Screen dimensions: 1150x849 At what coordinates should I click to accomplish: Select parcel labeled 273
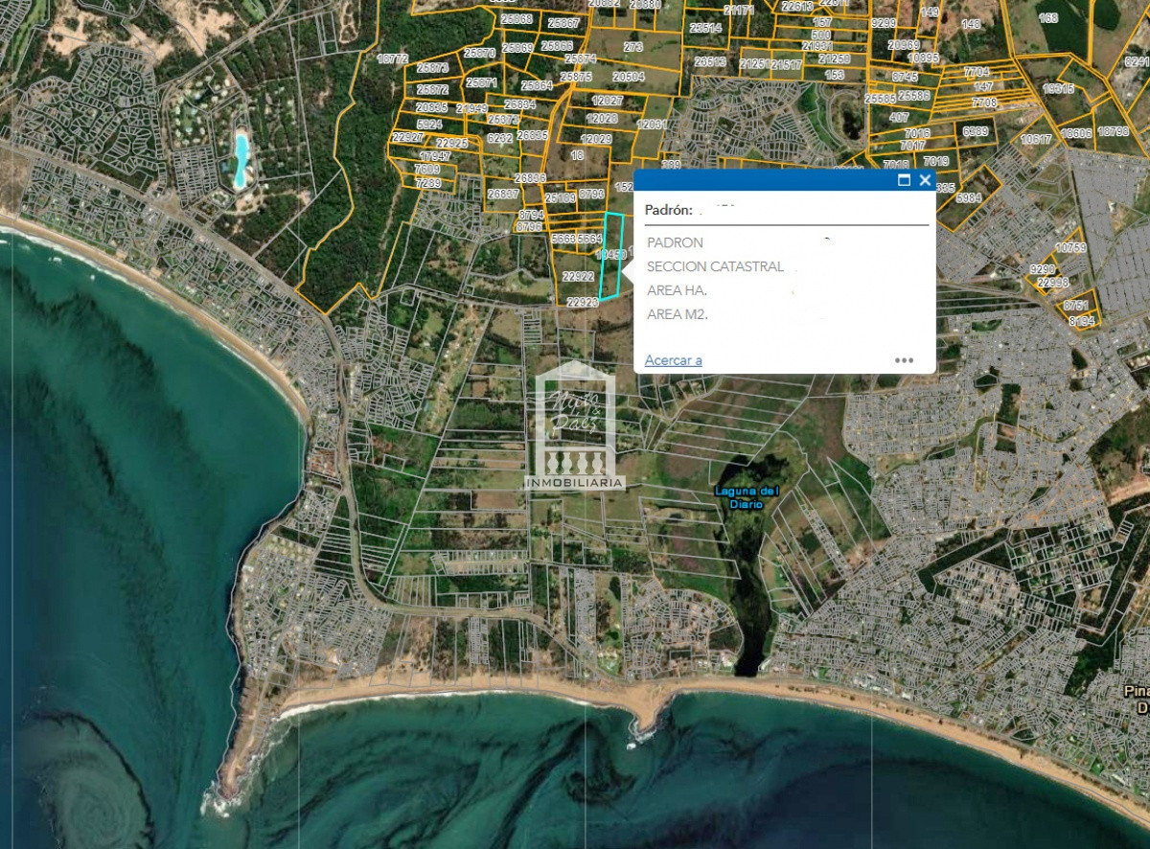pos(632,46)
